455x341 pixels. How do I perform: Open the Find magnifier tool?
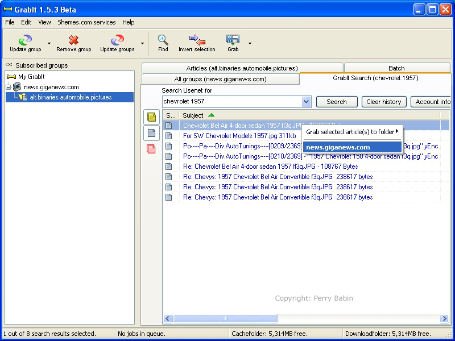coord(163,40)
